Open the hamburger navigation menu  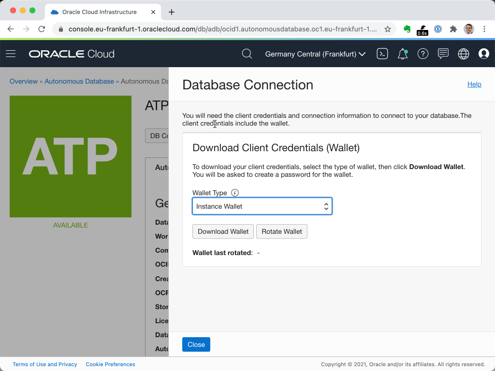tap(11, 54)
